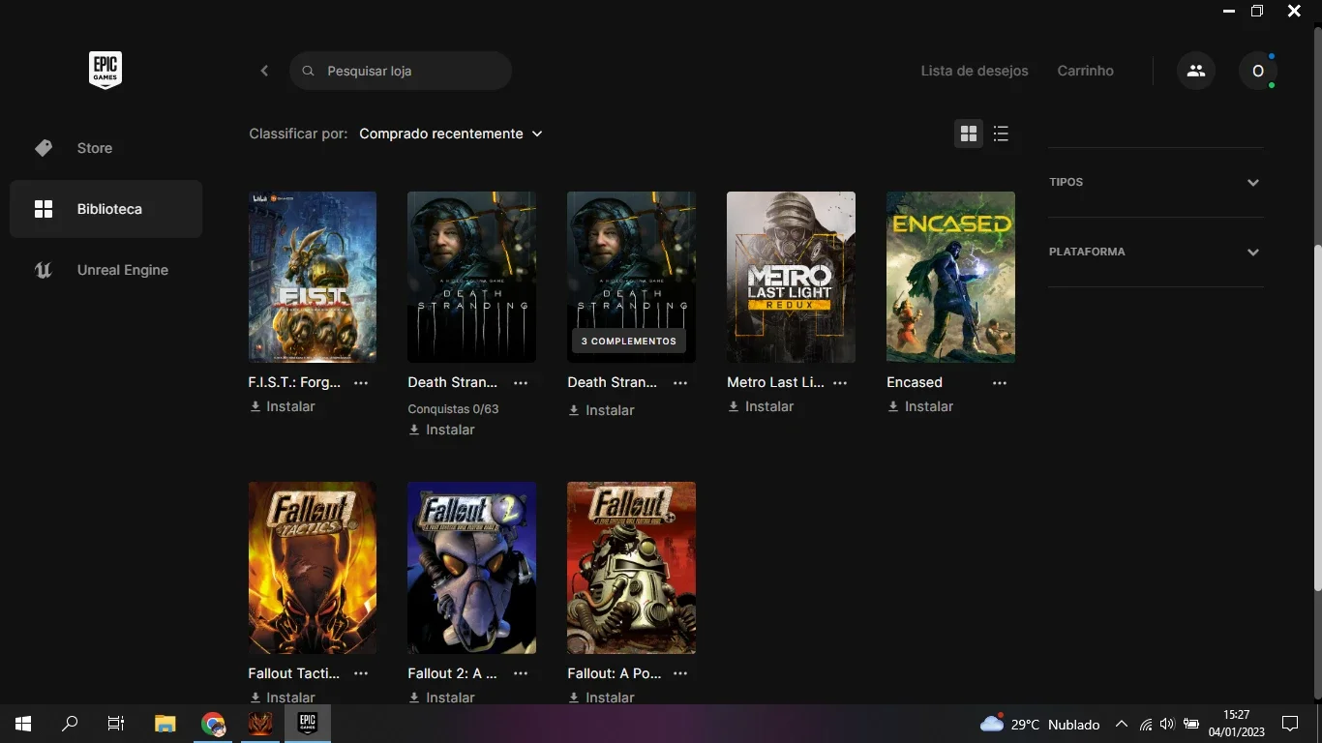This screenshot has height=743, width=1322.
Task: Expand the PLATAFORMA filter section
Action: point(1157,252)
